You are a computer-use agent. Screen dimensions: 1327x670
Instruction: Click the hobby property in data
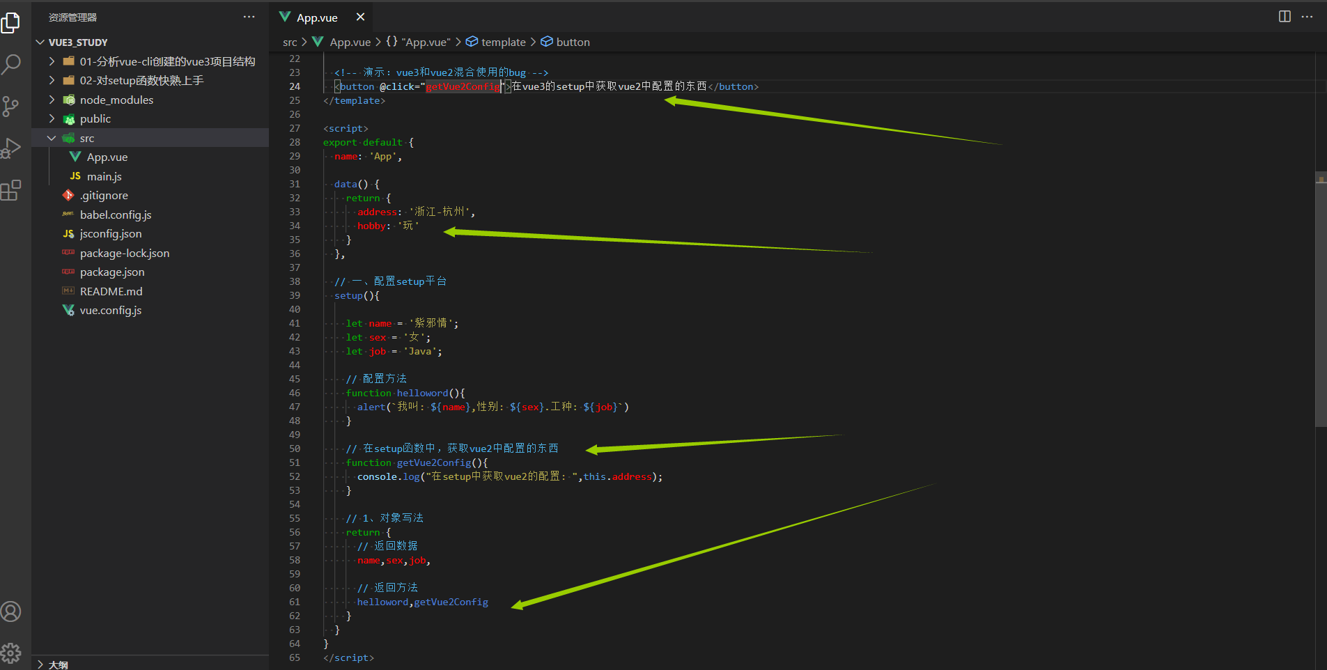point(371,226)
